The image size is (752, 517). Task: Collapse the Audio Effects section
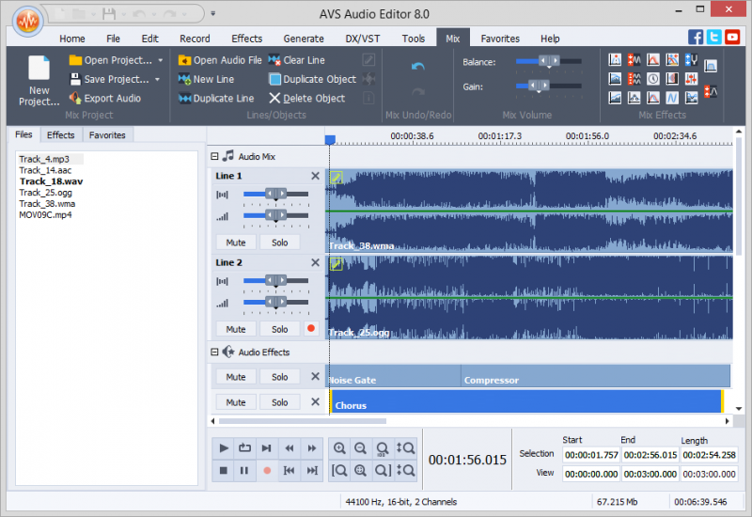coord(214,352)
